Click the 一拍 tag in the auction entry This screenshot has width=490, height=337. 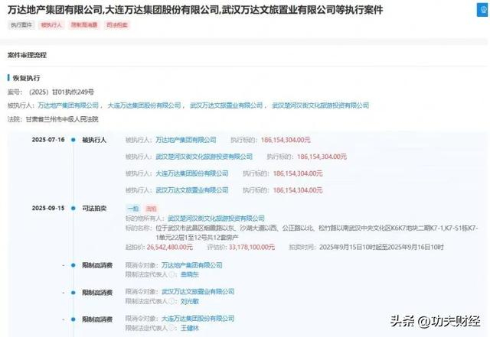[133, 209]
